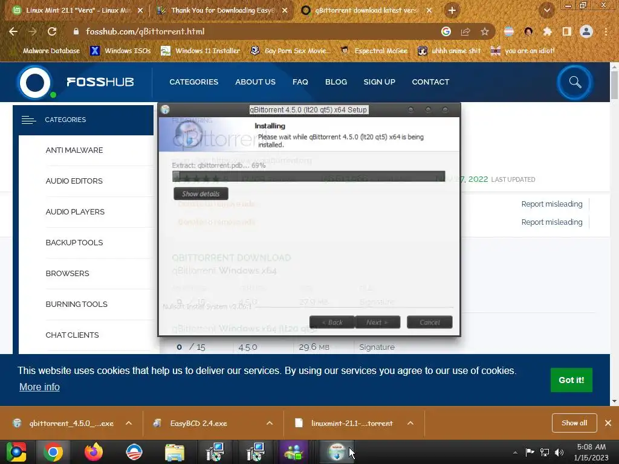Switch to Thank You for Downloading EasyBCD tab

click(x=222, y=10)
